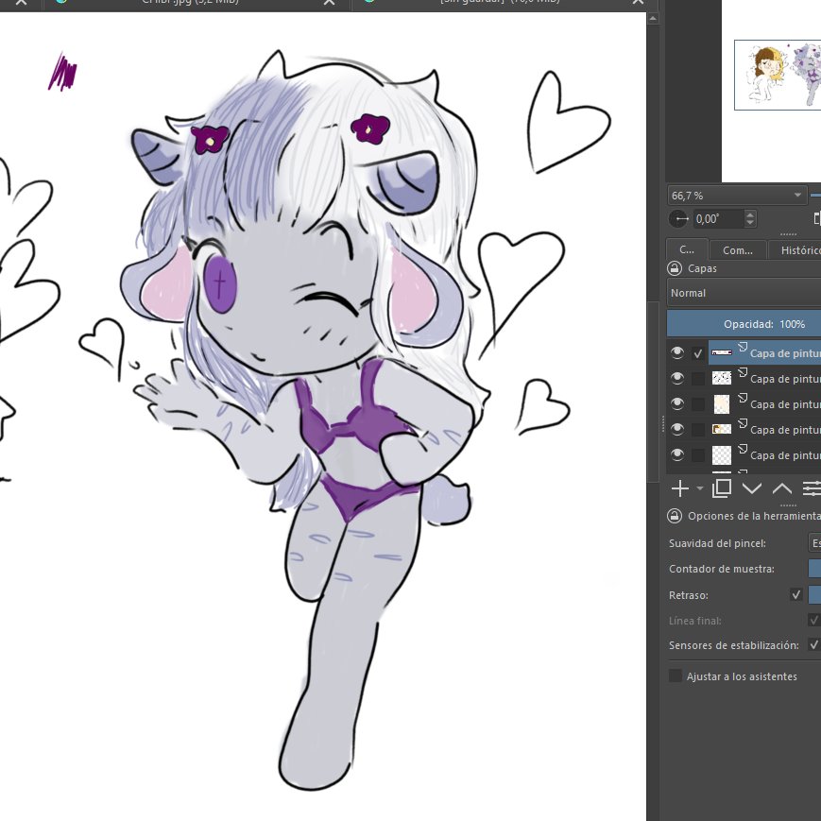Open the 66,7 % zoom dropdown
This screenshot has width=821, height=821.
tap(736, 196)
